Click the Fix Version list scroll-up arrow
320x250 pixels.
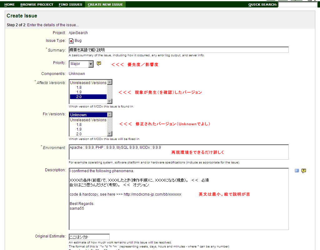(110, 115)
